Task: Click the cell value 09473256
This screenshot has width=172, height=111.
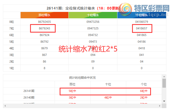Action: coord(93,22)
